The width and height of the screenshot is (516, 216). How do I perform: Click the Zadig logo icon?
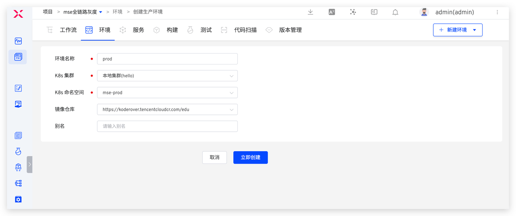click(18, 14)
